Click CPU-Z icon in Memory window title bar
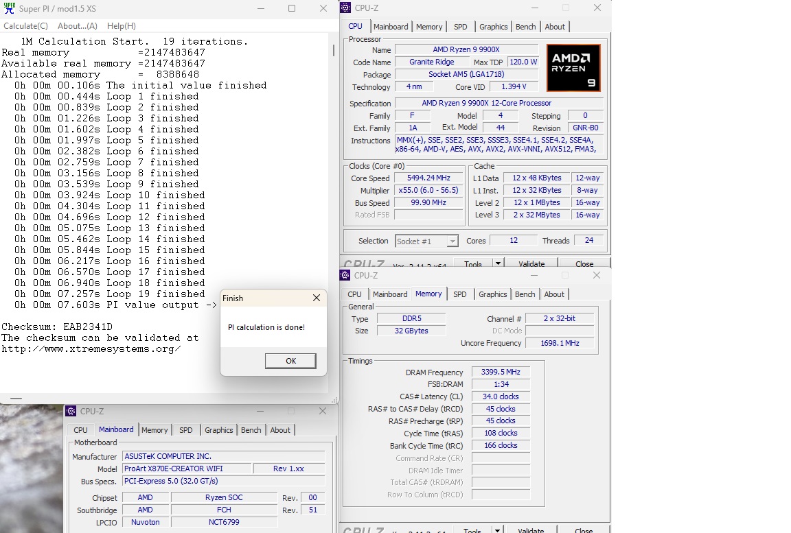 click(x=345, y=275)
